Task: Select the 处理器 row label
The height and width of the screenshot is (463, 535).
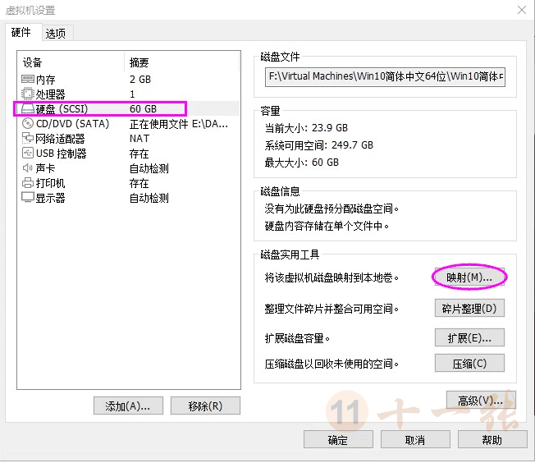Action: click(x=51, y=94)
